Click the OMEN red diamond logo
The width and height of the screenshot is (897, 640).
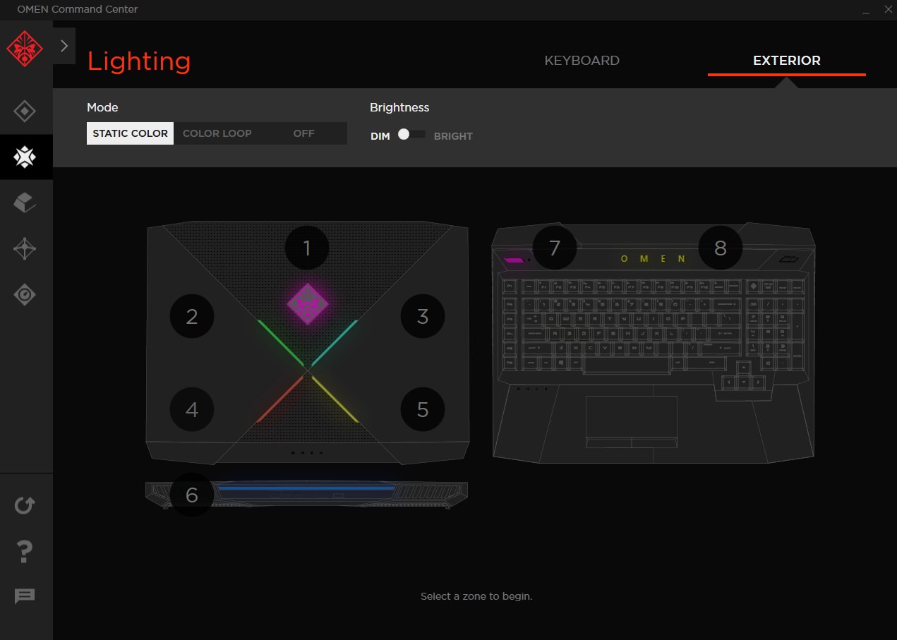tap(25, 48)
